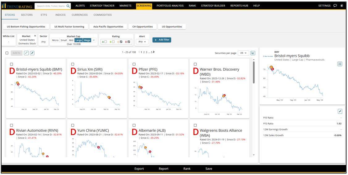Uncheck rating C checkbox

pyautogui.click(x=121, y=42)
